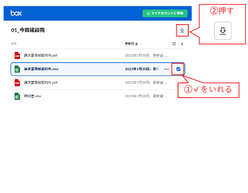Click updated date of 請求書用紙契約分.pdf row
The height and width of the screenshot is (193, 248).
pyautogui.click(x=146, y=56)
